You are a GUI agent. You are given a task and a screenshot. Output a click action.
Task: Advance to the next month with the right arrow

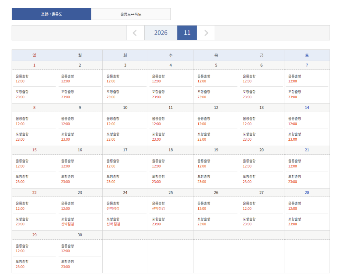pos(206,33)
